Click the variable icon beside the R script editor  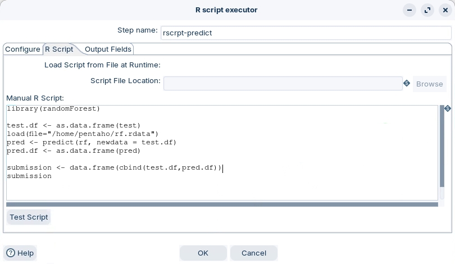point(448,109)
